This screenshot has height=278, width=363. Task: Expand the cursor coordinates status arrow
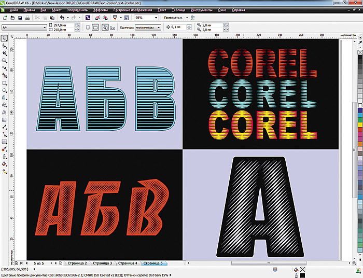coord(35,269)
